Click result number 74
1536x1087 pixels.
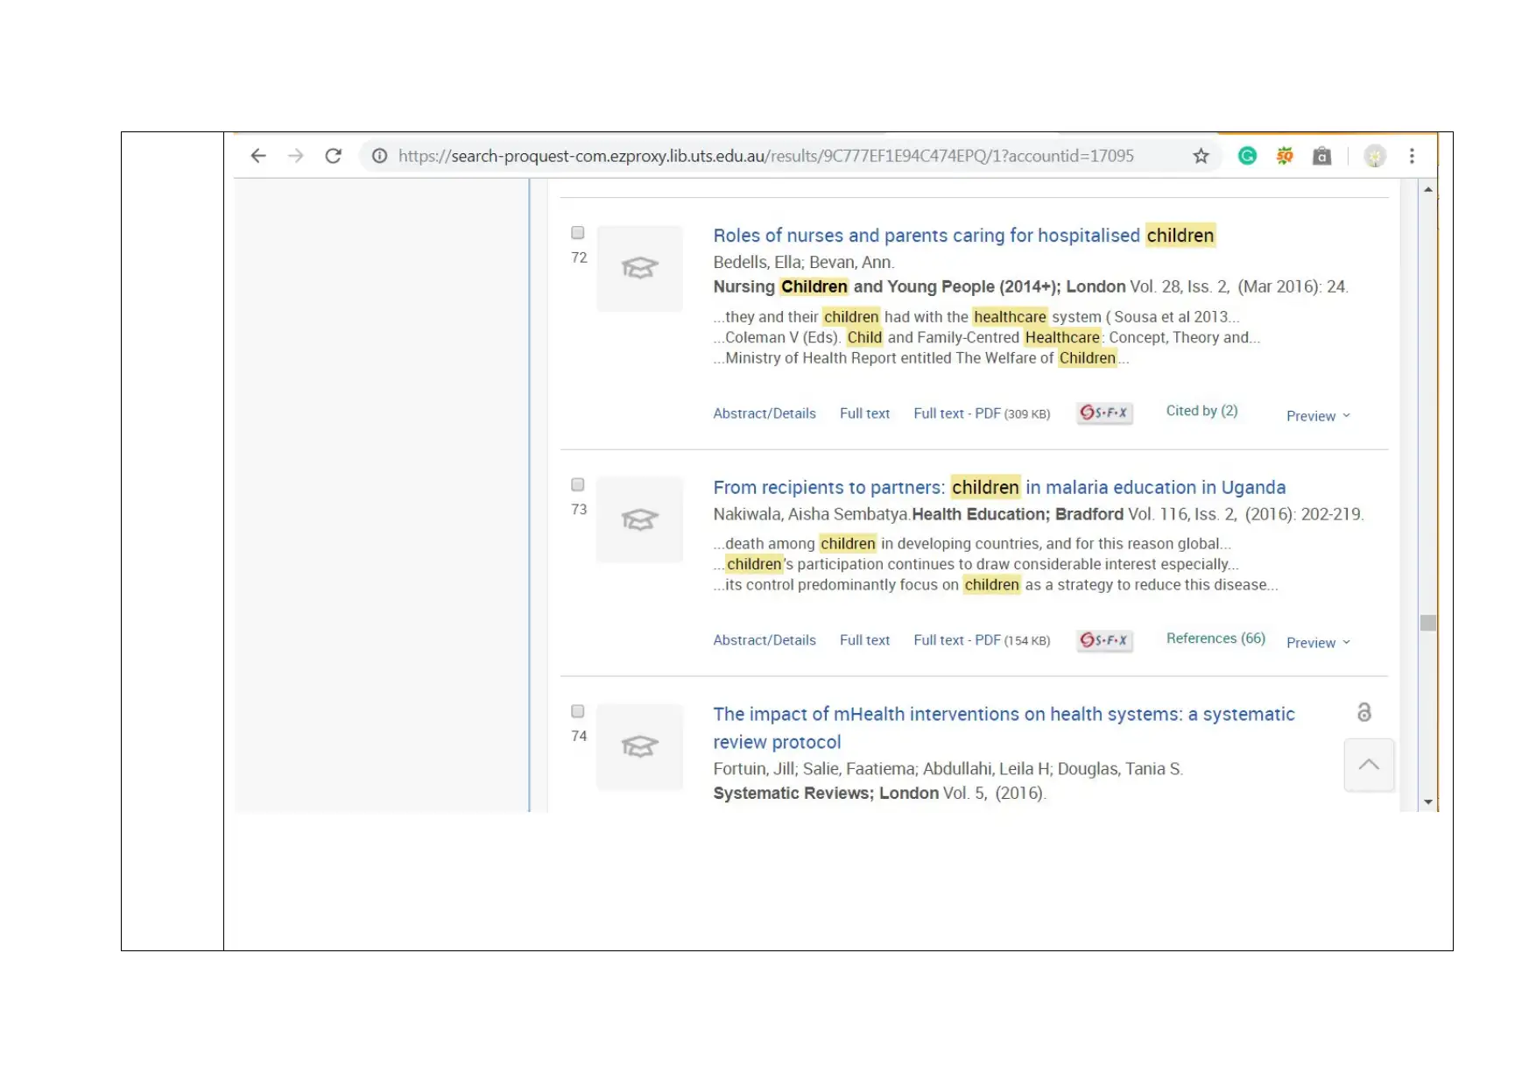(x=579, y=736)
